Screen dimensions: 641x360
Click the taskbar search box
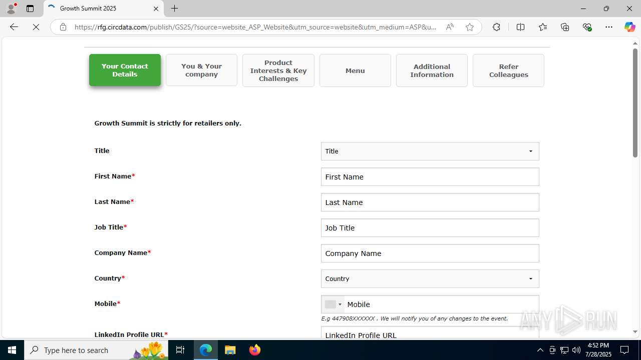tap(96, 350)
